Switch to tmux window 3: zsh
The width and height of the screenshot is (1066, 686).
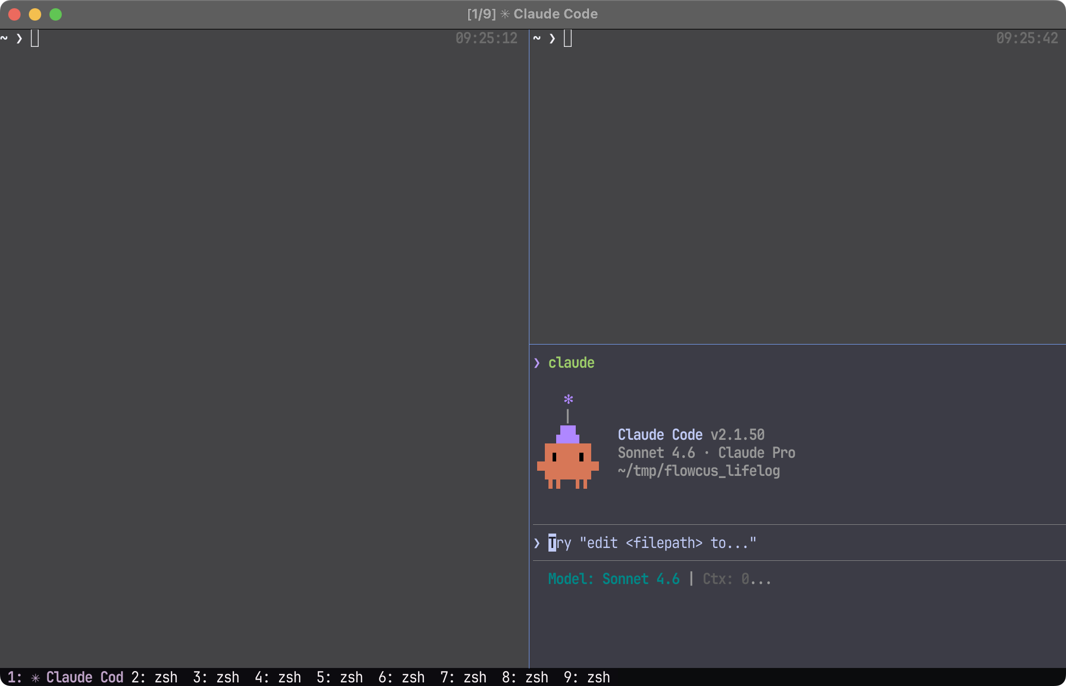click(x=216, y=677)
